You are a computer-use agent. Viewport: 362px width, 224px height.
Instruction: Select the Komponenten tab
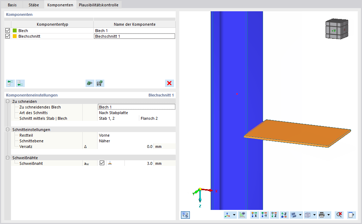click(x=60, y=5)
